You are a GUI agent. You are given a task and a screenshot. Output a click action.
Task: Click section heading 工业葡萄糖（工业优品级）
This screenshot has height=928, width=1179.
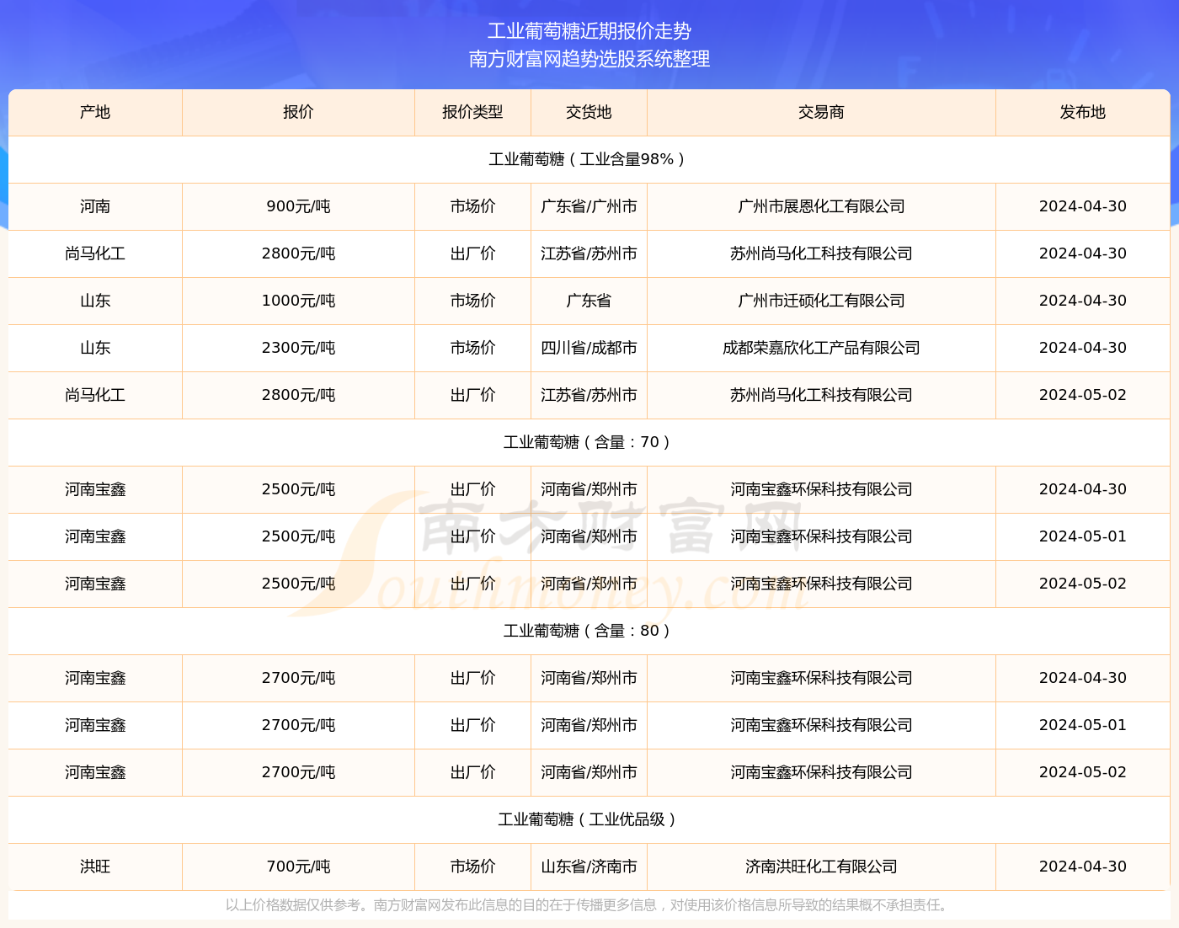[x=589, y=819]
